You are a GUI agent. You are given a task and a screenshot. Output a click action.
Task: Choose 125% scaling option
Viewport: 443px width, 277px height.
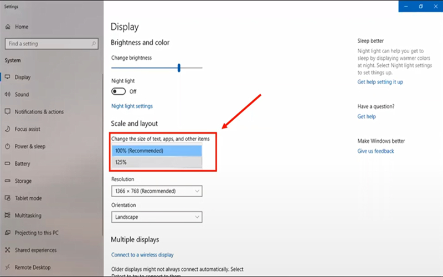tap(157, 162)
